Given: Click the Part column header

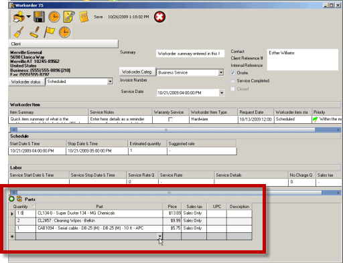Looking at the screenshot, I should click(99, 207).
